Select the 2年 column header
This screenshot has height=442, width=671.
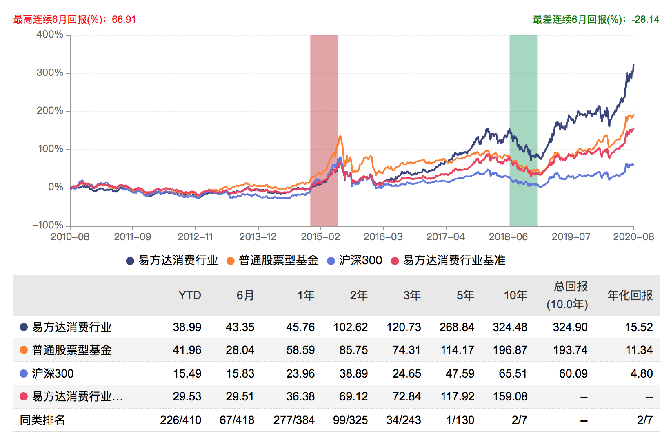359,295
